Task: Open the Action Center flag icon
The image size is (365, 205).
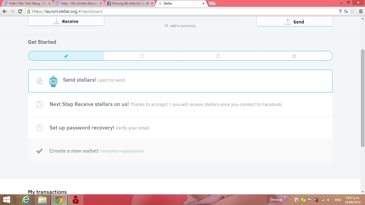Action: point(310,200)
